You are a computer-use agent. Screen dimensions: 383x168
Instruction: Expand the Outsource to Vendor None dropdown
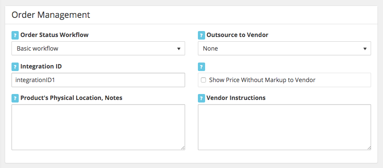pyautogui.click(x=284, y=48)
